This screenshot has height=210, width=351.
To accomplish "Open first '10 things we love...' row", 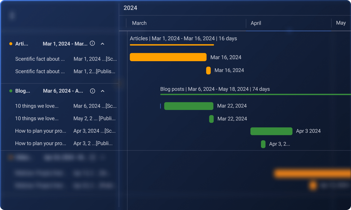I will [x=37, y=106].
